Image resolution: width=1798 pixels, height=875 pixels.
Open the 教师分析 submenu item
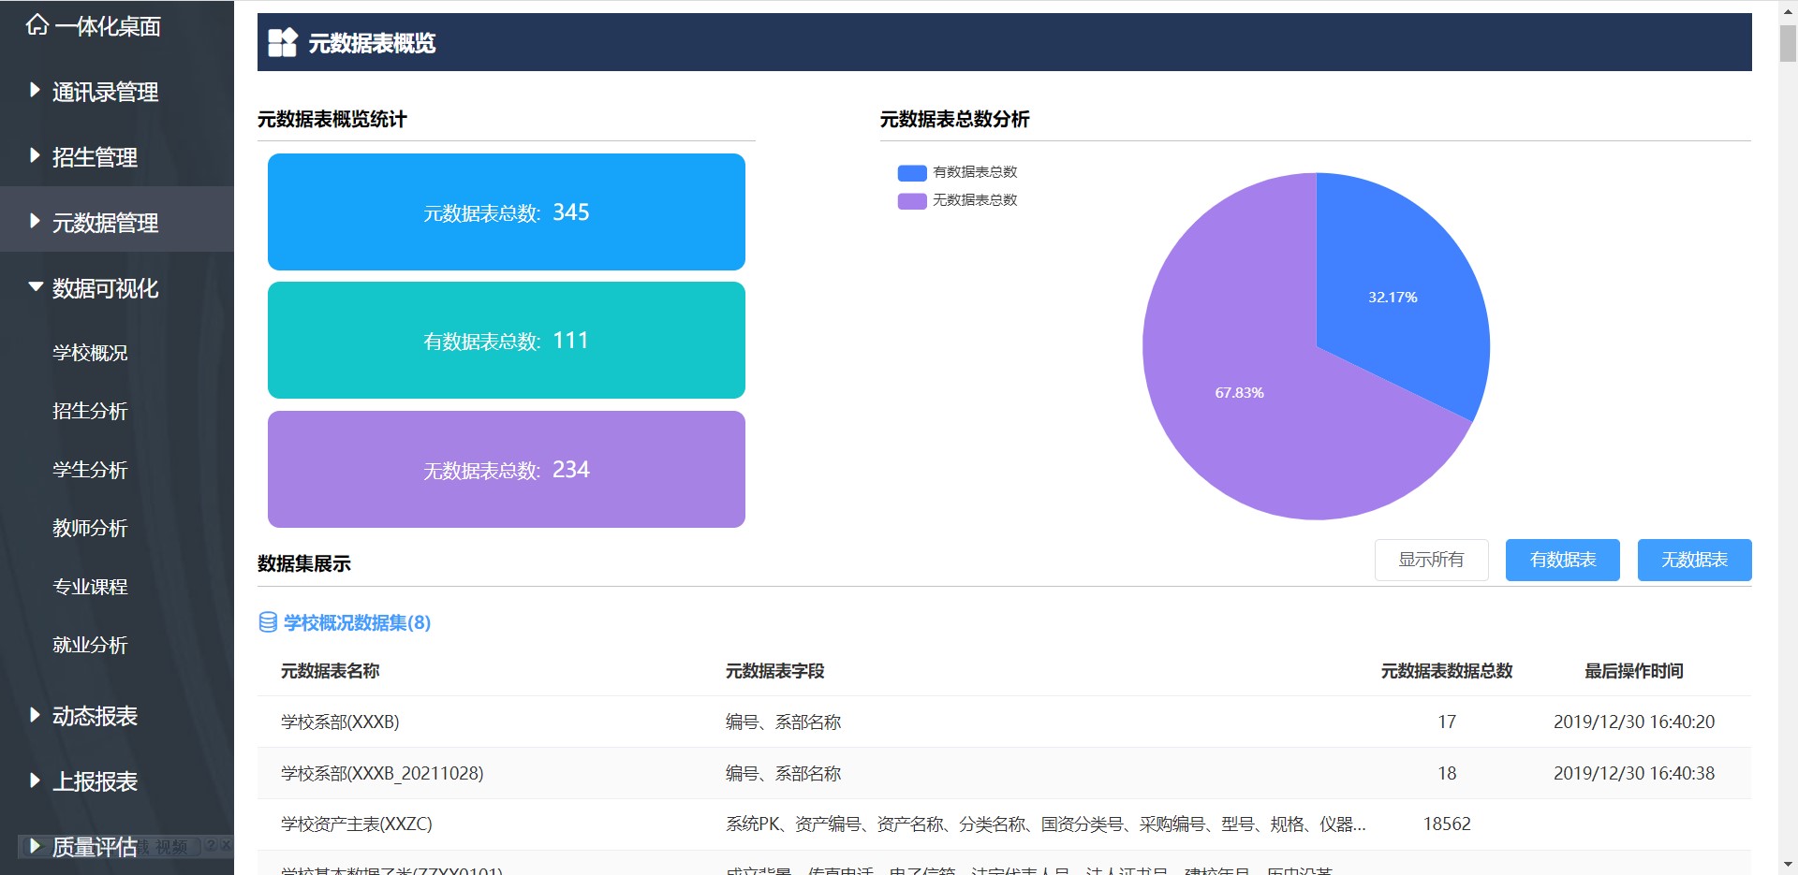[90, 528]
